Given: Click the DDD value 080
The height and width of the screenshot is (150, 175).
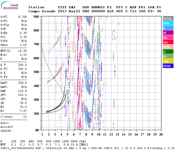Looking at the screenshot, I should (86, 11).
